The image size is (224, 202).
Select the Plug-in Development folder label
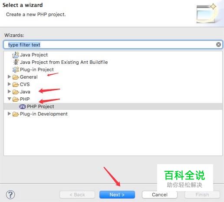[x=44, y=114]
